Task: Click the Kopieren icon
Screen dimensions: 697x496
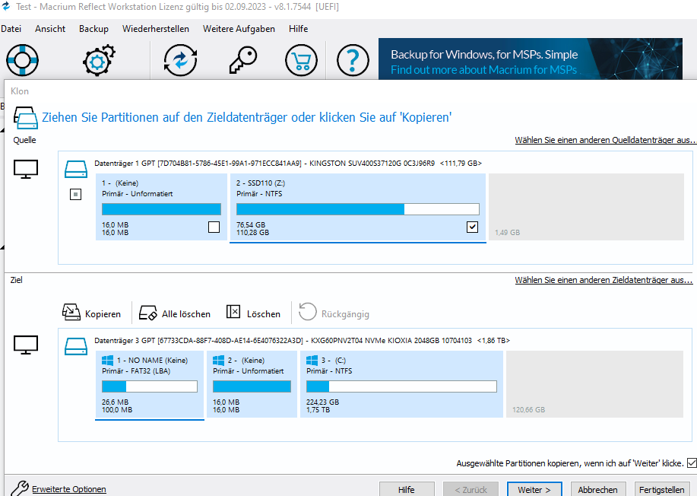Action: (71, 312)
